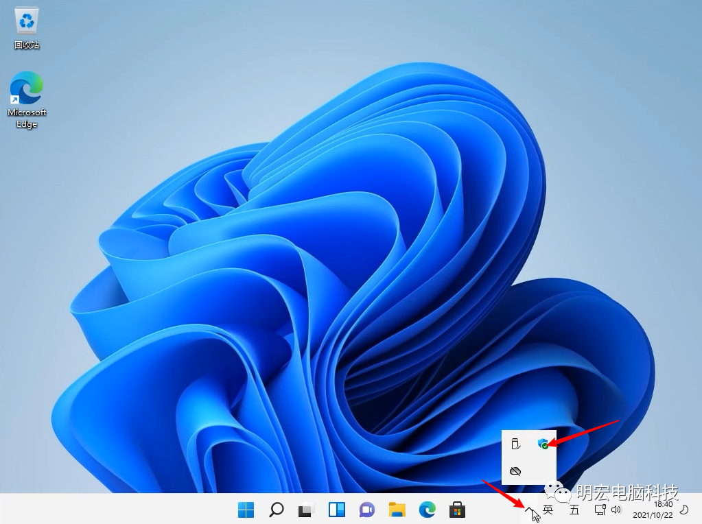Open the Windows Start menu
702x524 pixels.
pos(246,509)
